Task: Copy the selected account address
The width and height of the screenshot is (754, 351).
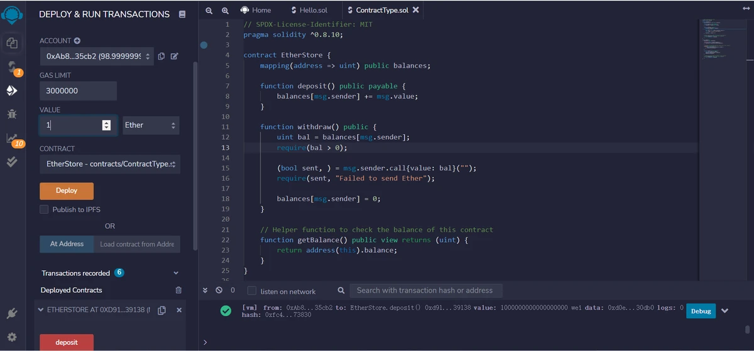Action: (x=161, y=56)
